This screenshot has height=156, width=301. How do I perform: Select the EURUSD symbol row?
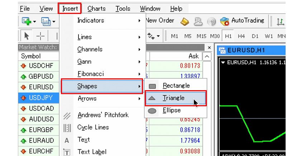pyautogui.click(x=39, y=87)
